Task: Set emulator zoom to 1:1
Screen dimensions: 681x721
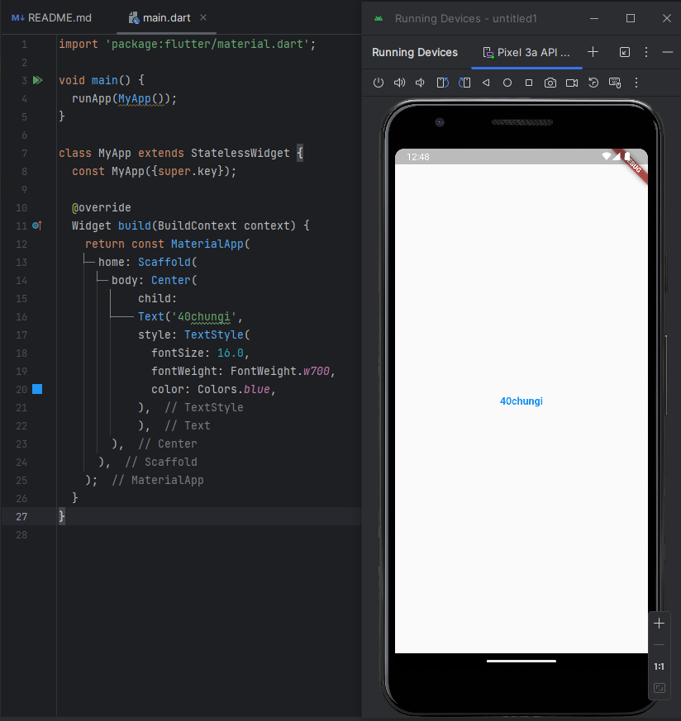Action: point(659,666)
